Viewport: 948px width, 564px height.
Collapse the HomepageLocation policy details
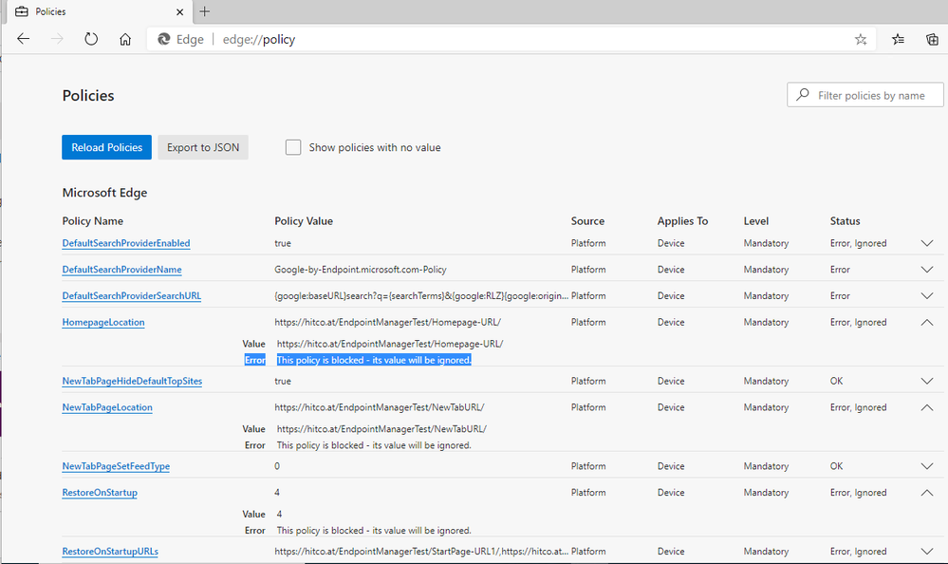click(927, 323)
